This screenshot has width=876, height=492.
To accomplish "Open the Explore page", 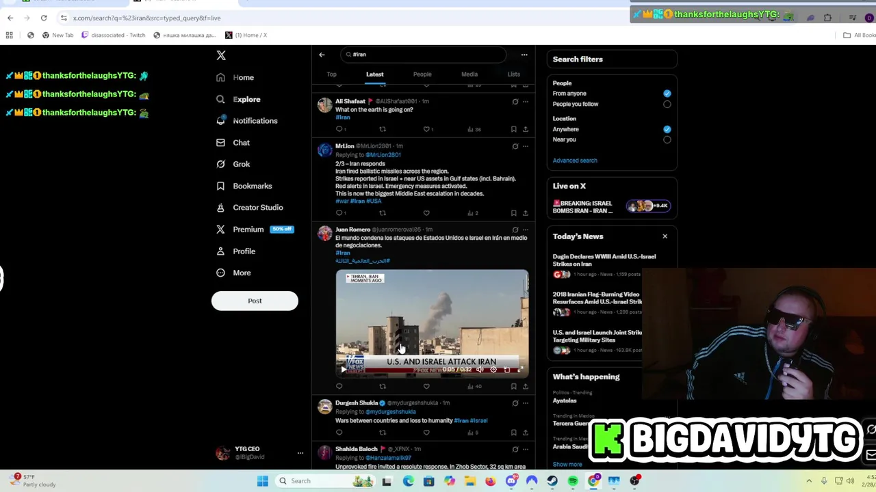I will 238,99.
